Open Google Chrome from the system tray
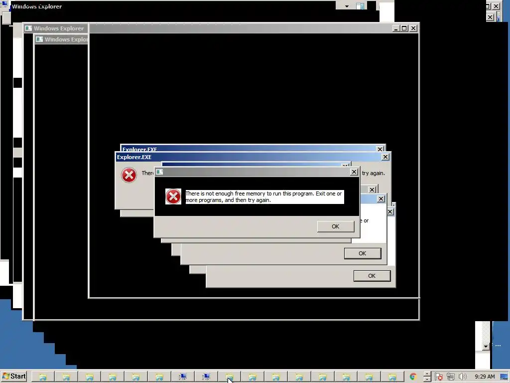This screenshot has width=510, height=383. click(x=413, y=377)
